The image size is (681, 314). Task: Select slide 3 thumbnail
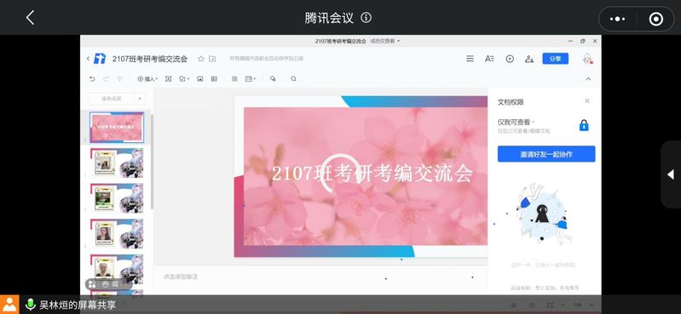pos(117,197)
